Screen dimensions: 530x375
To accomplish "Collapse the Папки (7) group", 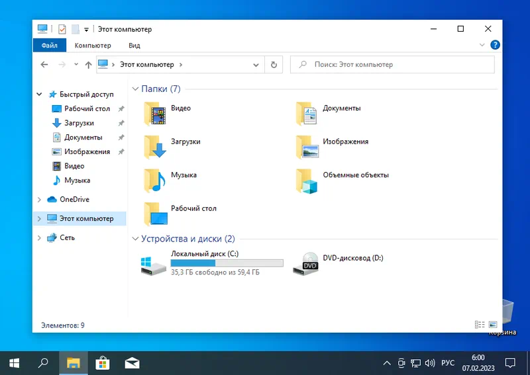I will pos(135,89).
